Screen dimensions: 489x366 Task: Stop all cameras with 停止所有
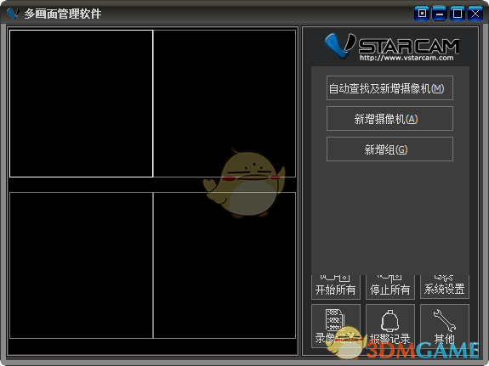(x=389, y=287)
